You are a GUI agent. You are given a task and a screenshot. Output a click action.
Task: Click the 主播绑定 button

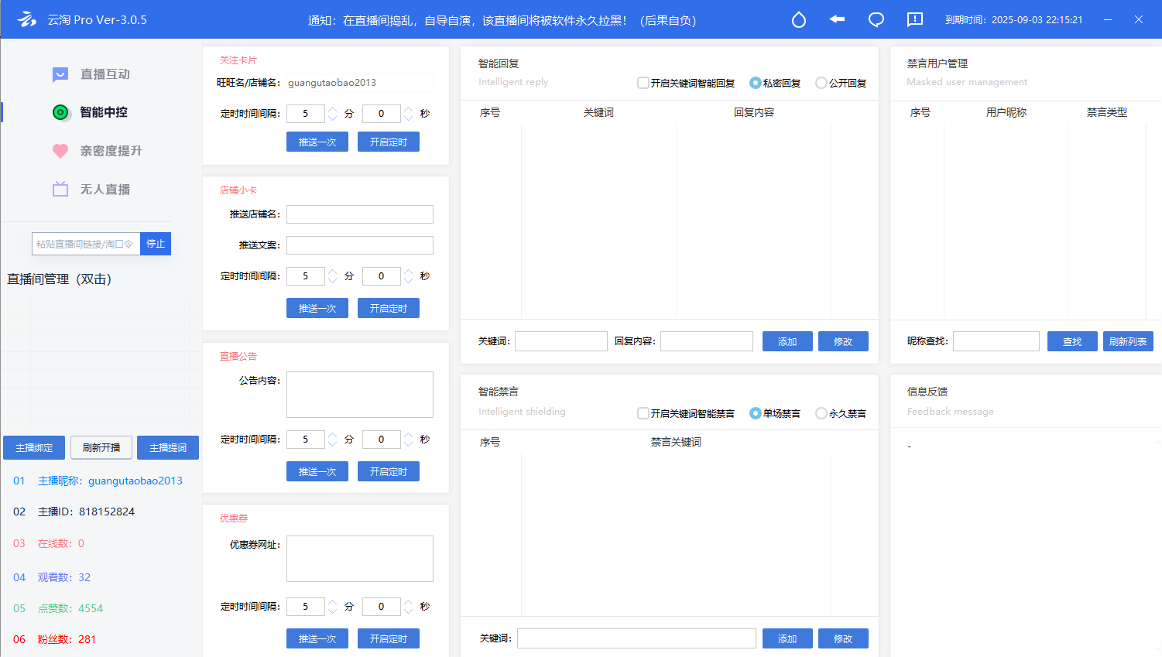pos(34,448)
